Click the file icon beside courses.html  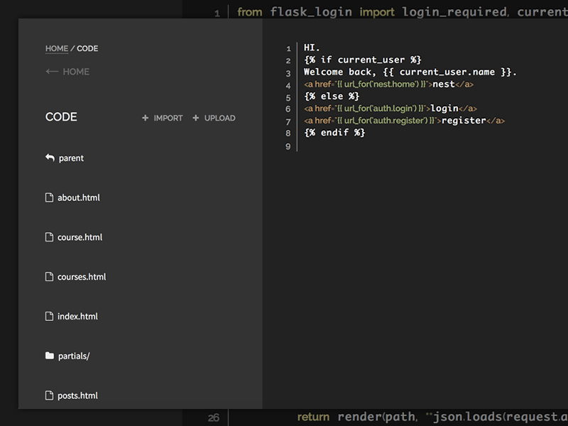point(48,277)
